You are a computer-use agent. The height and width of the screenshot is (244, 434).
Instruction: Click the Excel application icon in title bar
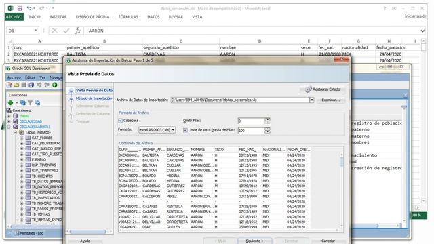click(x=10, y=9)
